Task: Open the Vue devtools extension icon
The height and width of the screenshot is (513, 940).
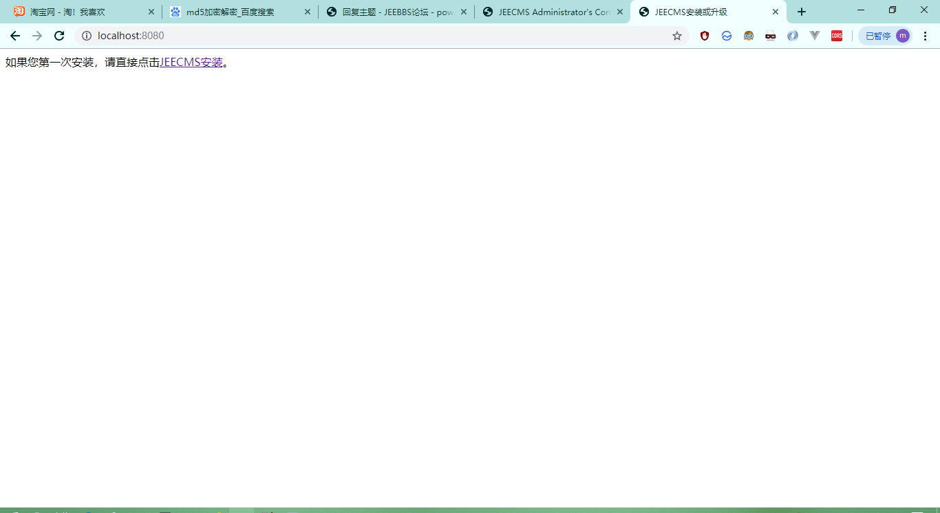Action: click(815, 36)
